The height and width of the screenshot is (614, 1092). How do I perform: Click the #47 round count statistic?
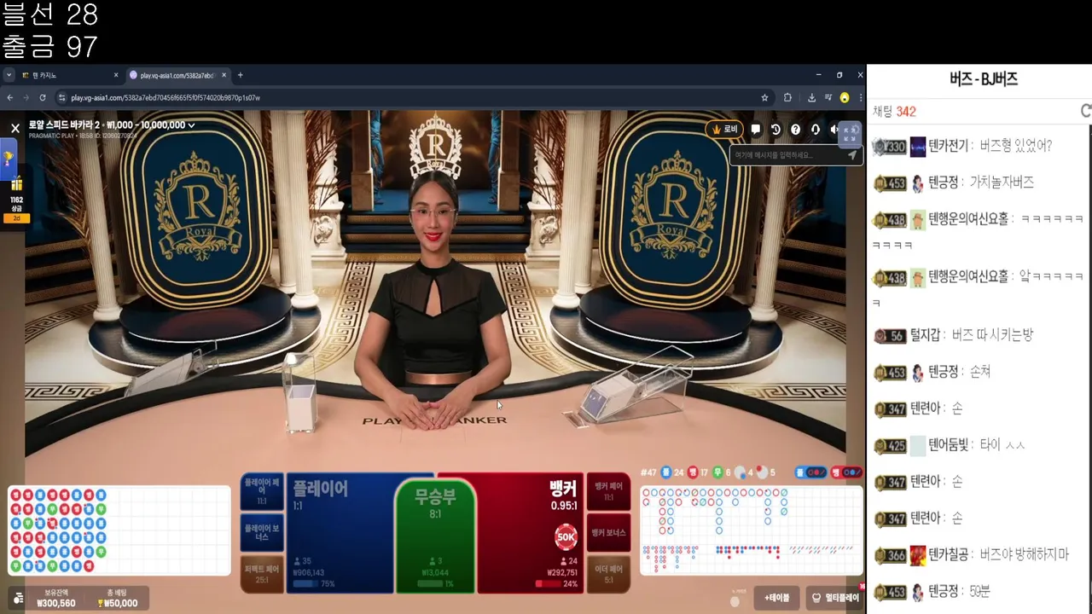(x=648, y=472)
